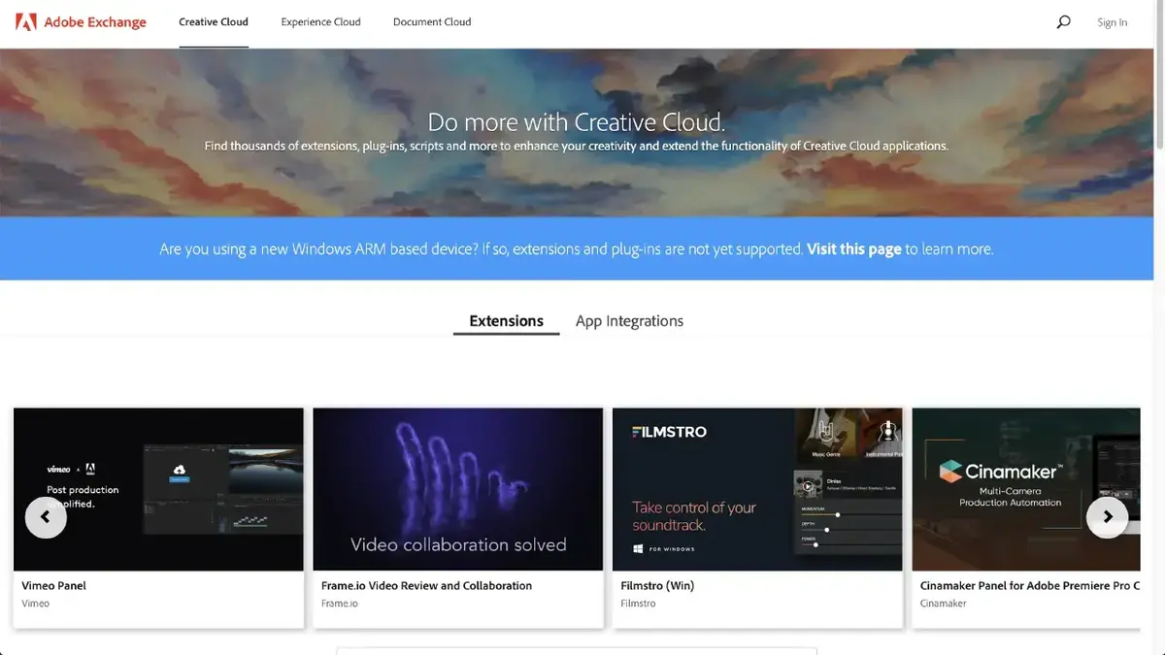
Task: Click the Adobe logo icon
Action: (26, 21)
